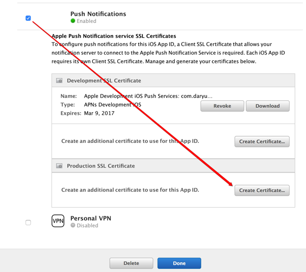Create Certificate under Development SSL Certificate
Viewport: 306px width, 272px height.
pos(262,141)
